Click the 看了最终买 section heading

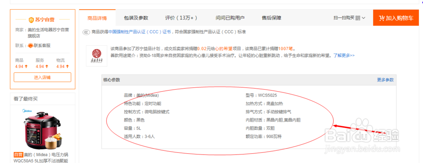[x=26, y=99]
